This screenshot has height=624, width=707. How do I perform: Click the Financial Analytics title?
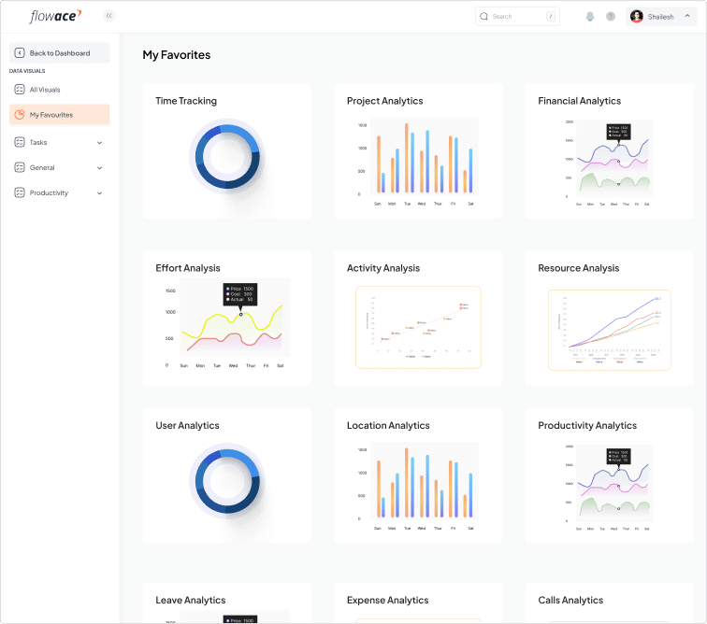(580, 101)
